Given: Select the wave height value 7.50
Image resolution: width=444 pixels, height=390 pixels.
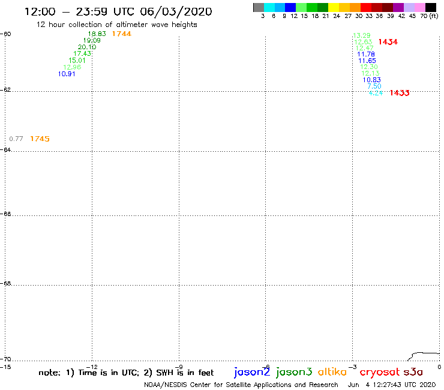Looking at the screenshot, I should click(x=374, y=86).
